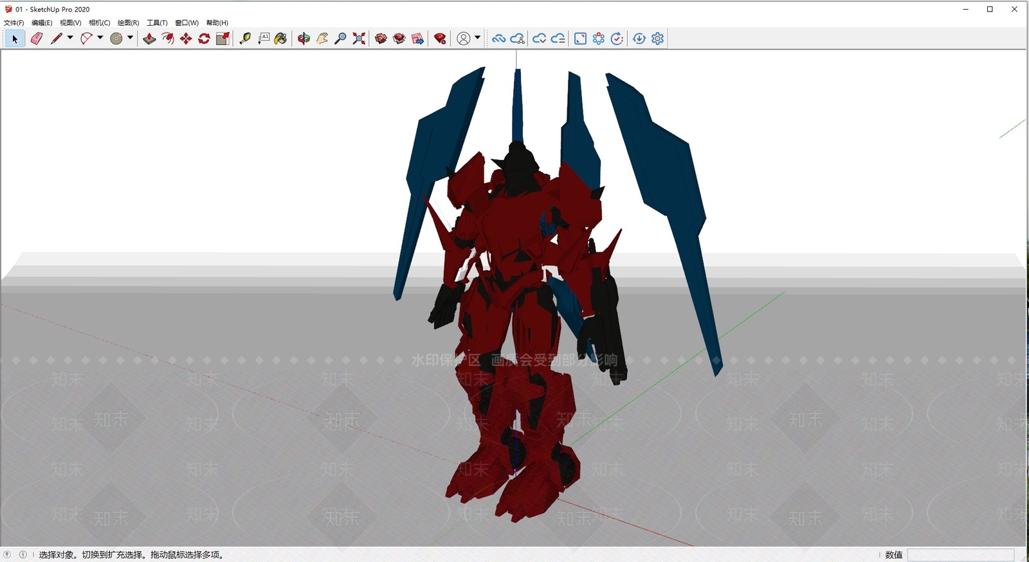The height and width of the screenshot is (562, 1029).
Task: Select the Circle shape tool
Action: (116, 39)
